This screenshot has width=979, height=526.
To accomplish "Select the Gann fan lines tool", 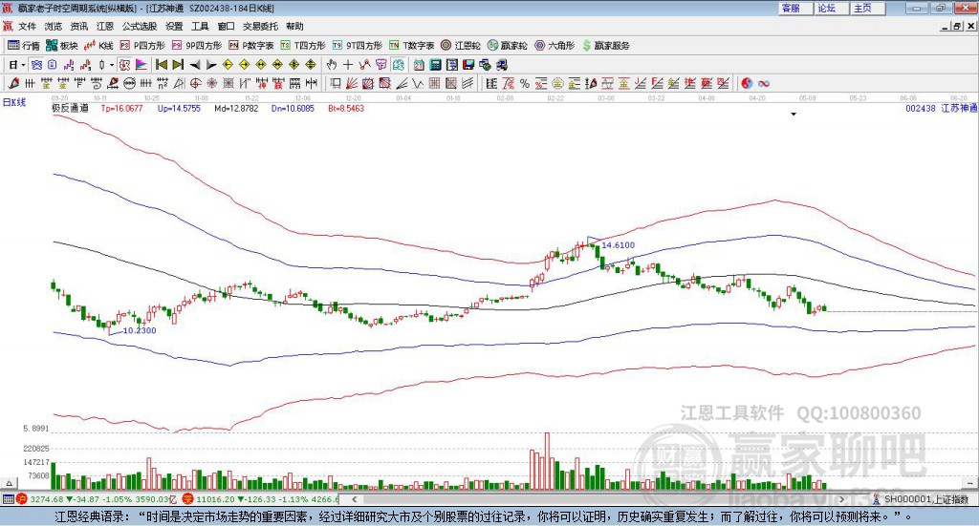I will [x=352, y=83].
